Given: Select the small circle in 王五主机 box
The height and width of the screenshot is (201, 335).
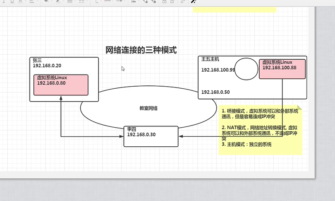Looking at the screenshot, I should (246, 69).
